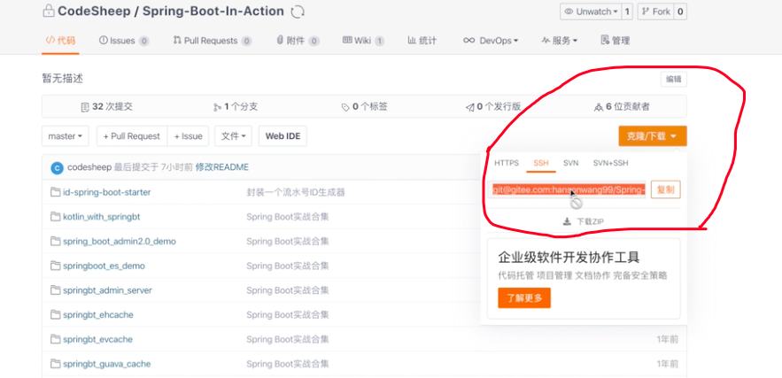Click folder icon of springbt_evcache
The height and width of the screenshot is (378, 782).
[x=56, y=339]
